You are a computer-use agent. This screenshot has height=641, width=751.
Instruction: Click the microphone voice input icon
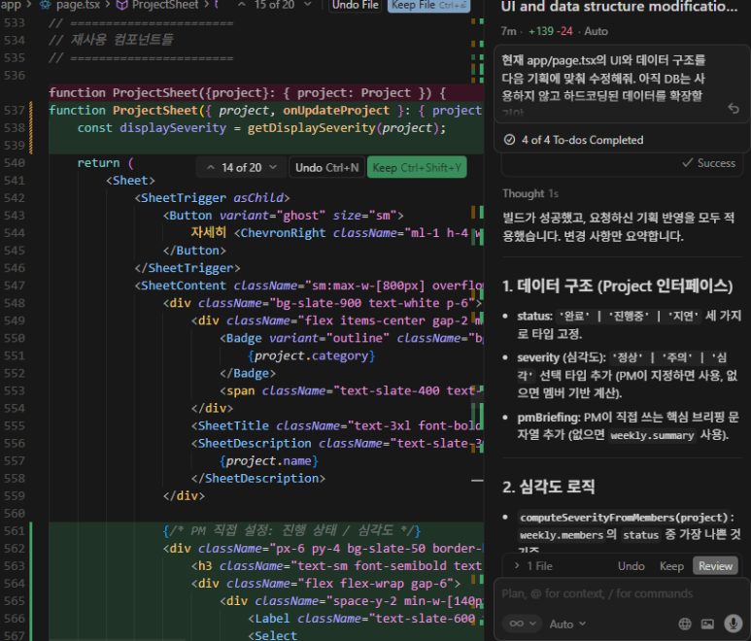[733, 624]
